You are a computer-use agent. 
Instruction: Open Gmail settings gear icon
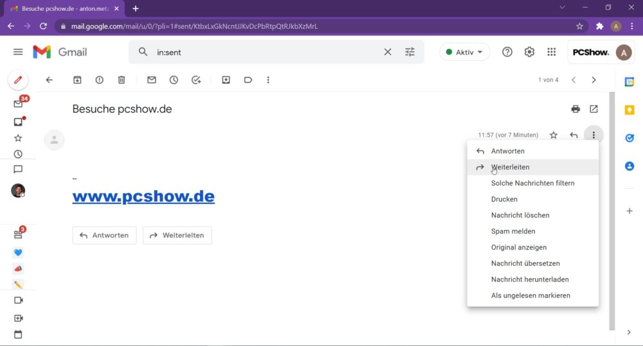(x=529, y=52)
